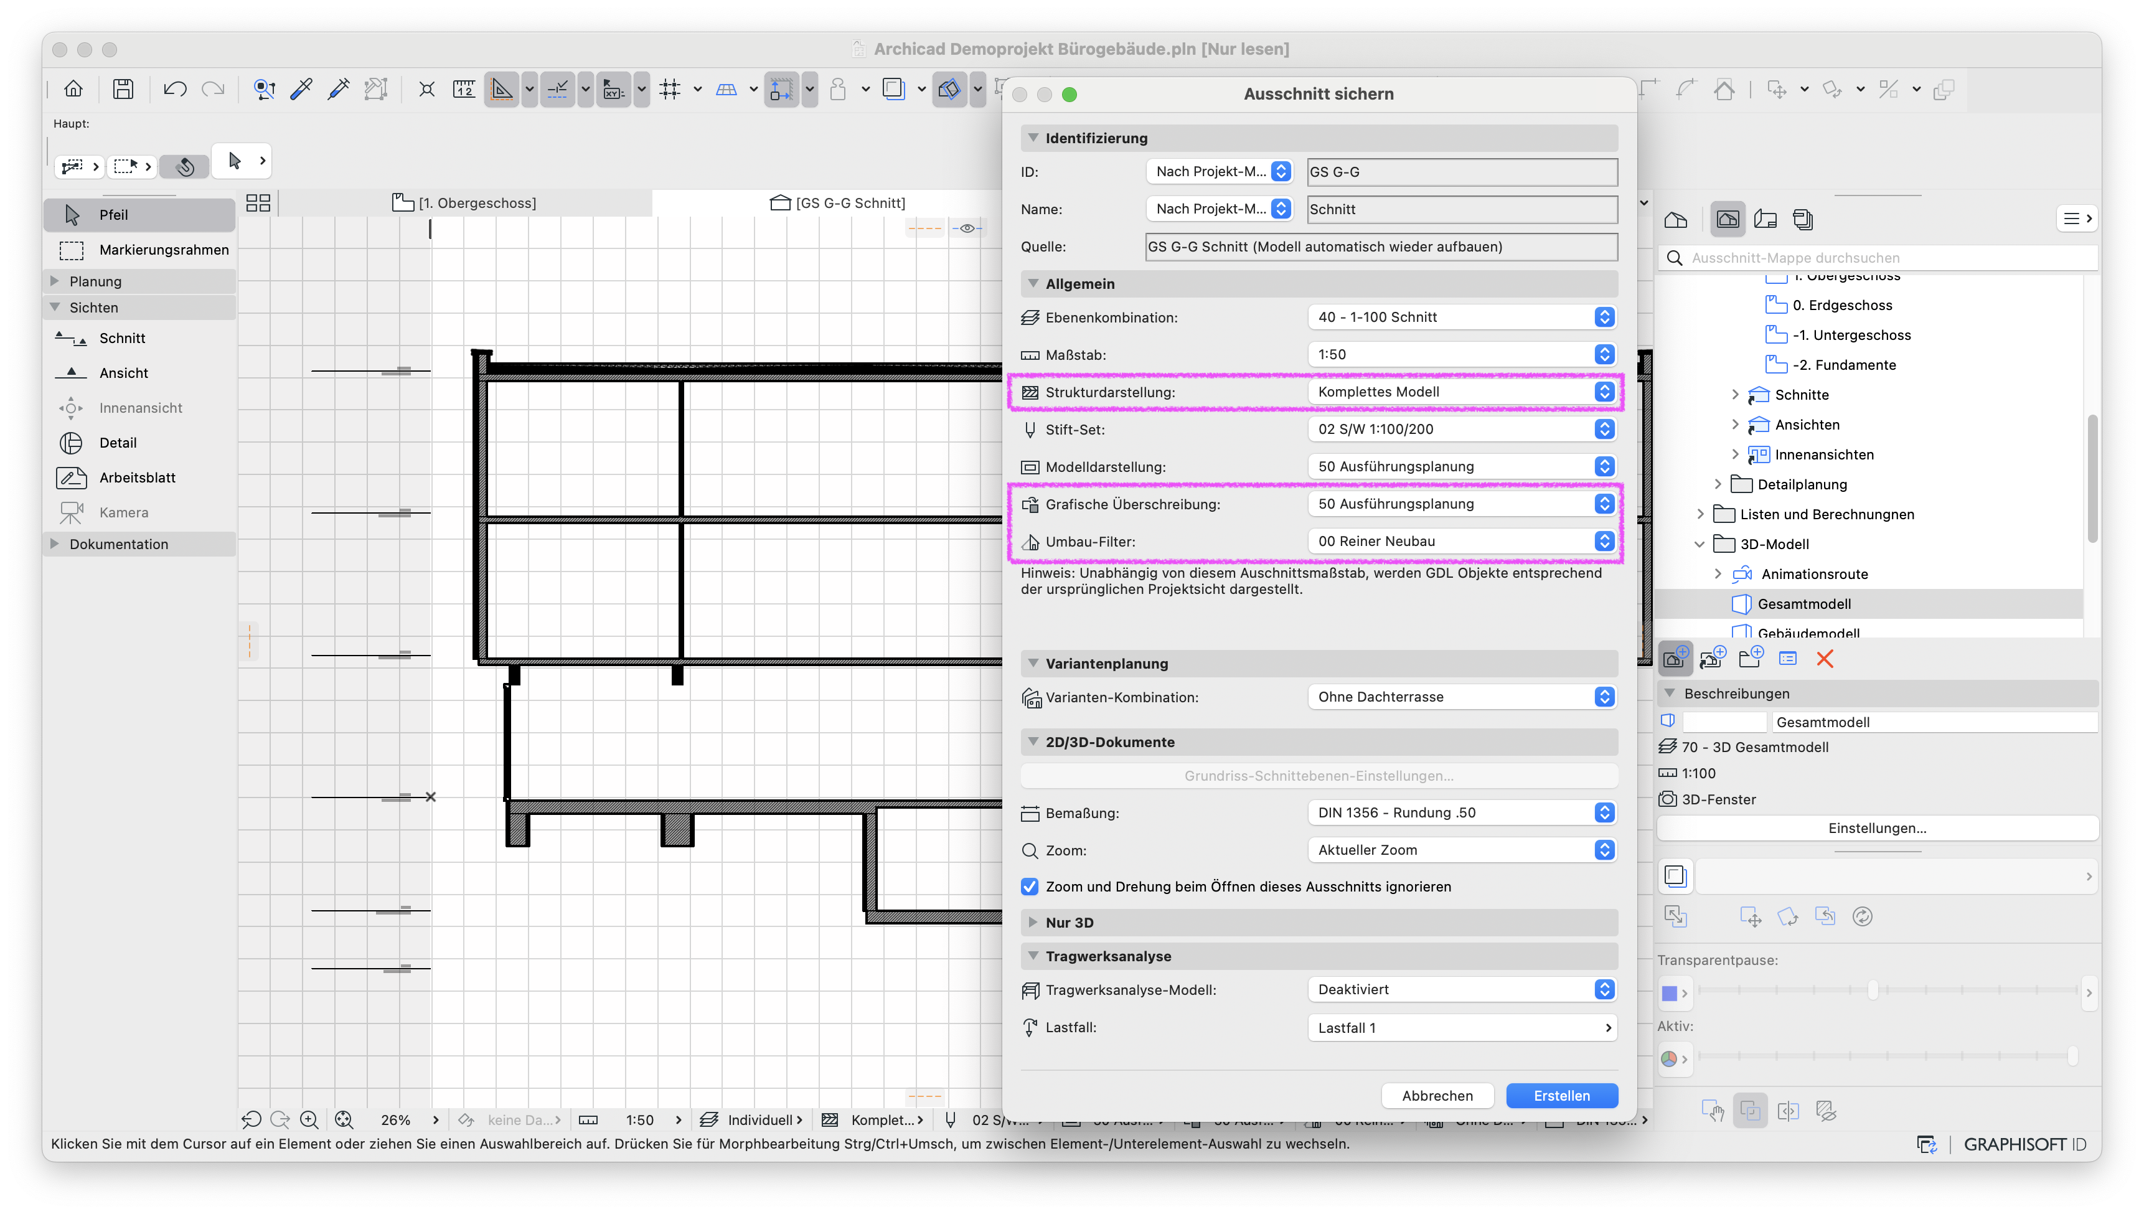Click the zoom in magnifier at bottom
The image size is (2144, 1214).
309,1120
